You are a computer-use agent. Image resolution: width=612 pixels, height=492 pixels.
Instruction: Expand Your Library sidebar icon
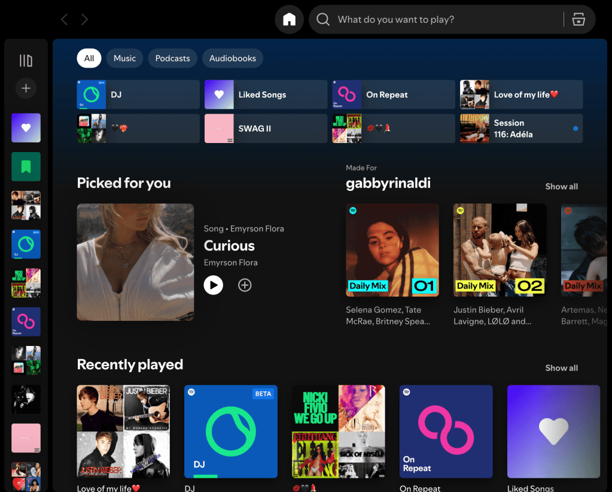point(26,60)
